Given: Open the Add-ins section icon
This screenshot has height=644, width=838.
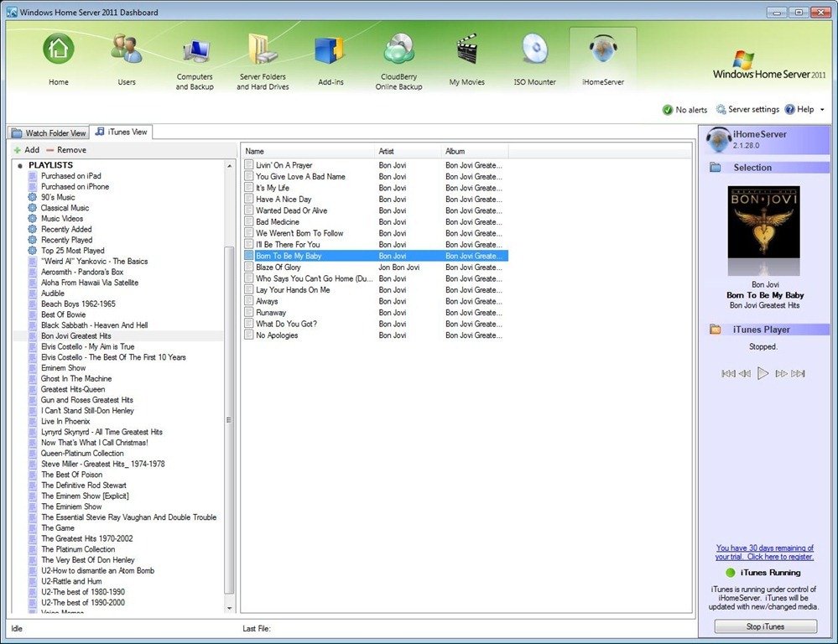Looking at the screenshot, I should tap(330, 51).
